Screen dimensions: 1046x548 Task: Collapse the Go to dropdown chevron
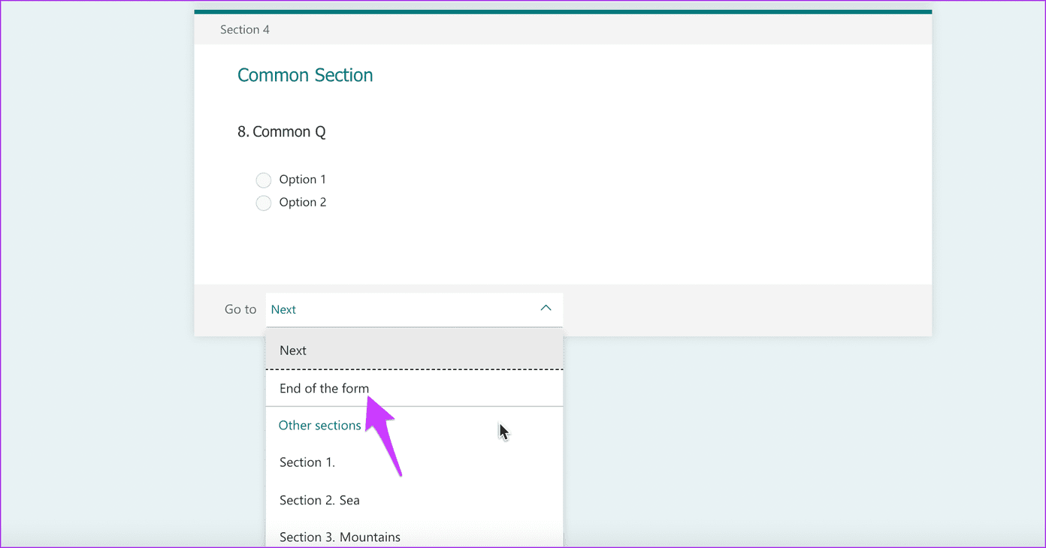(x=546, y=309)
